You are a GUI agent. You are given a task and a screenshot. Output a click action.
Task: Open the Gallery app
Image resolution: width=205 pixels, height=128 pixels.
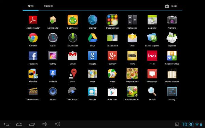[x=53, y=56]
